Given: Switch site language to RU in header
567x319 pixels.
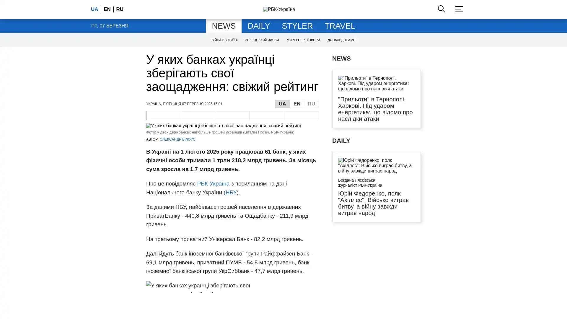Looking at the screenshot, I should [120, 9].
